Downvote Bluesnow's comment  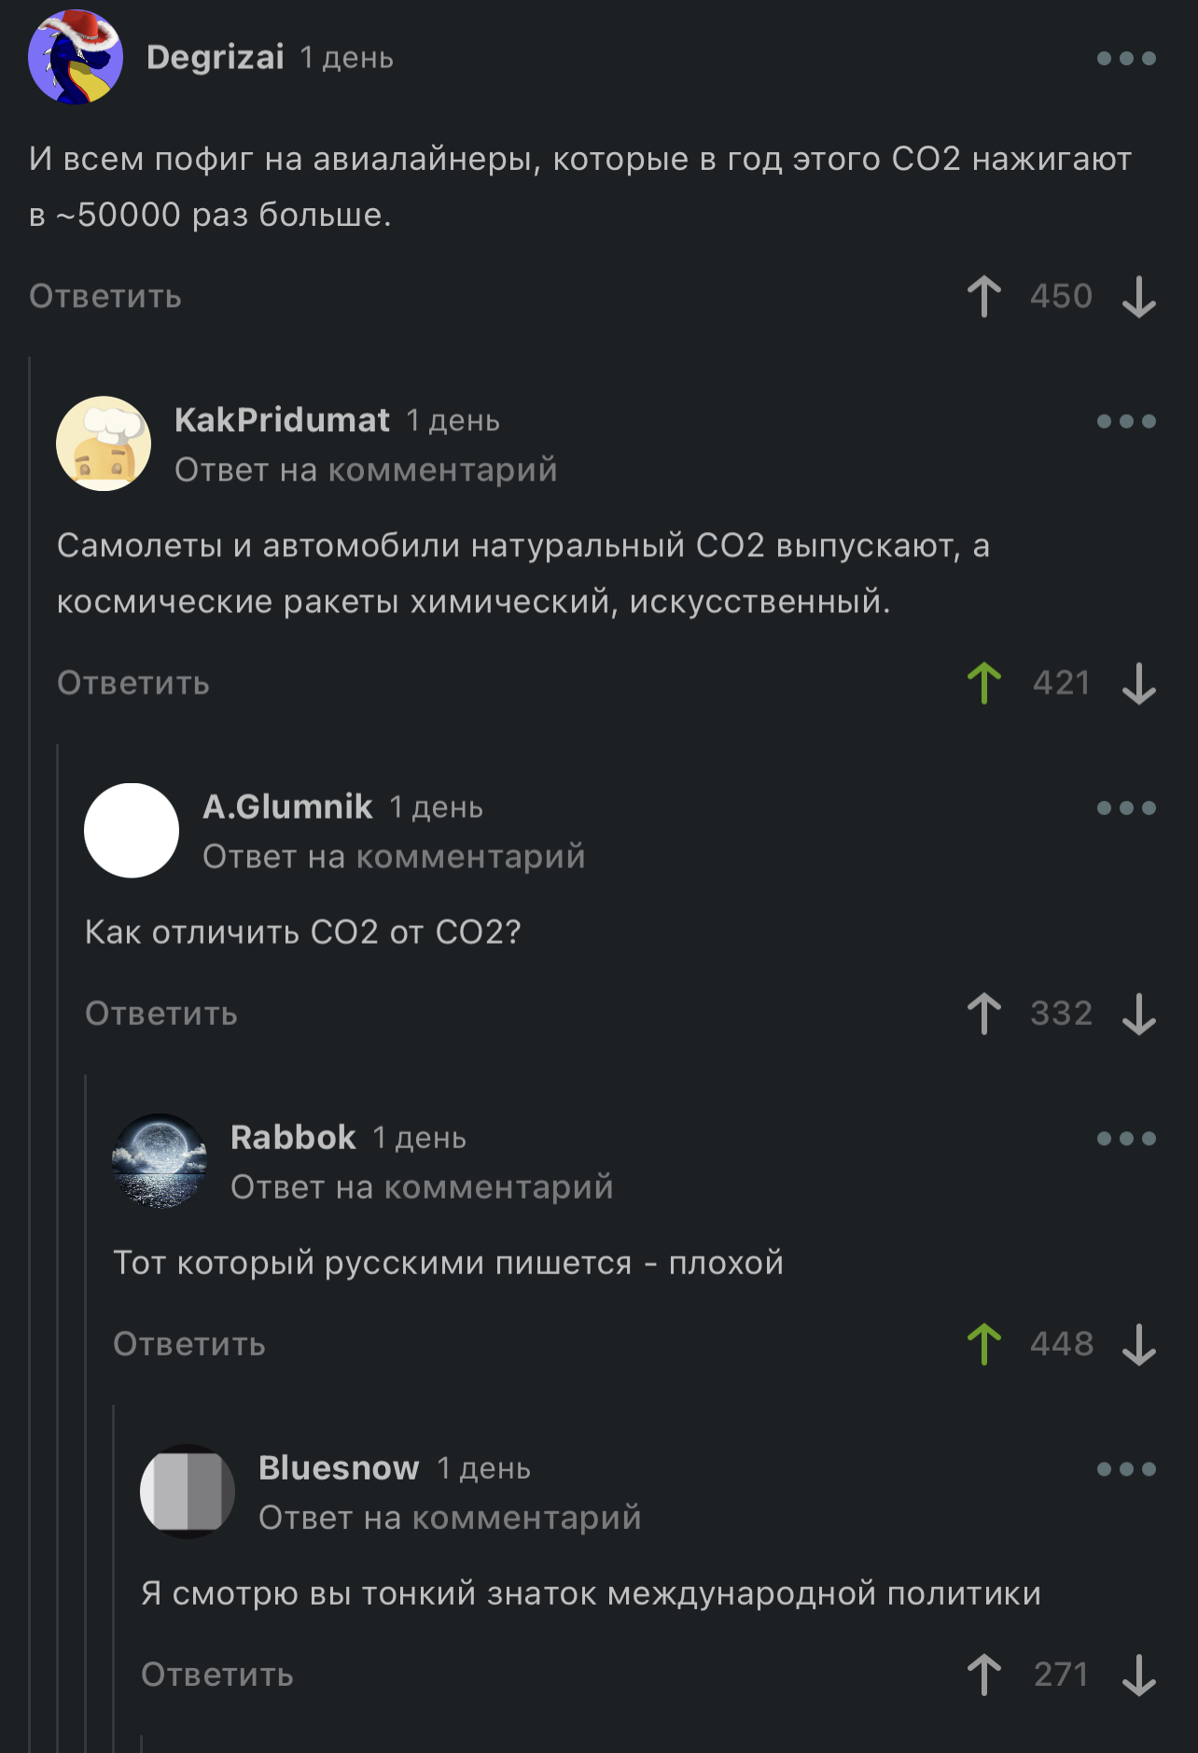click(x=1138, y=1675)
